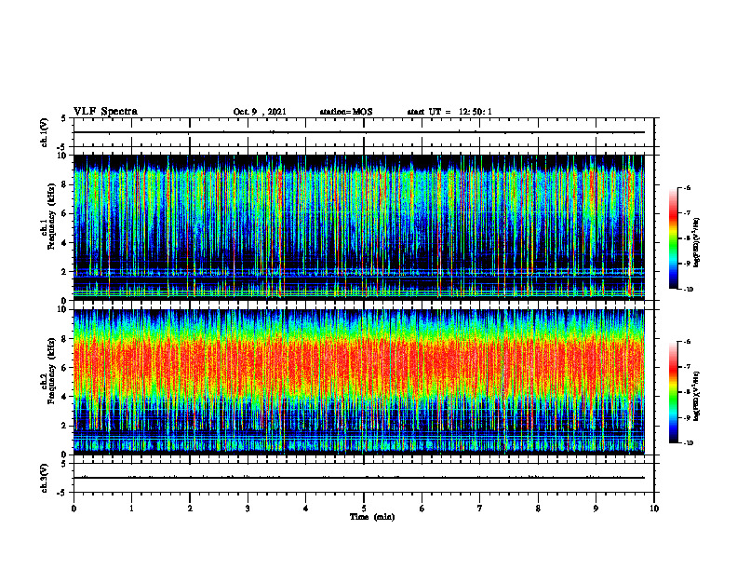
Task: Click the "8" kHz tick of ch.2 axis
Action: tap(64, 339)
